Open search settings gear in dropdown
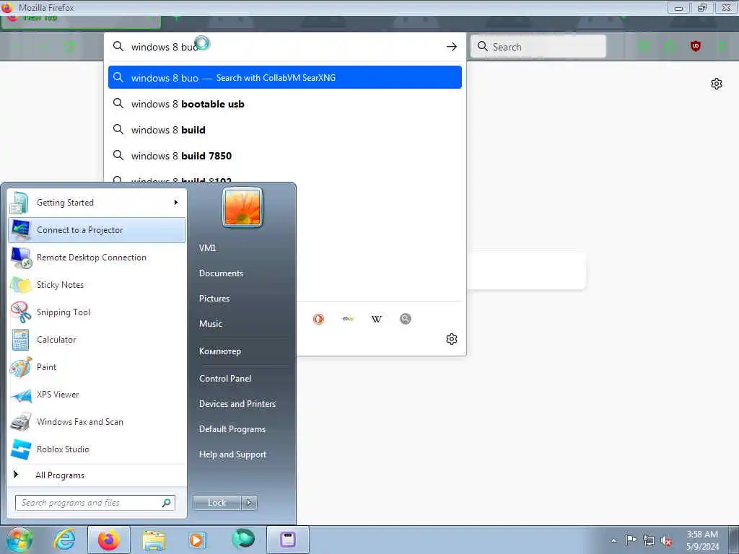This screenshot has width=739, height=554. click(452, 339)
